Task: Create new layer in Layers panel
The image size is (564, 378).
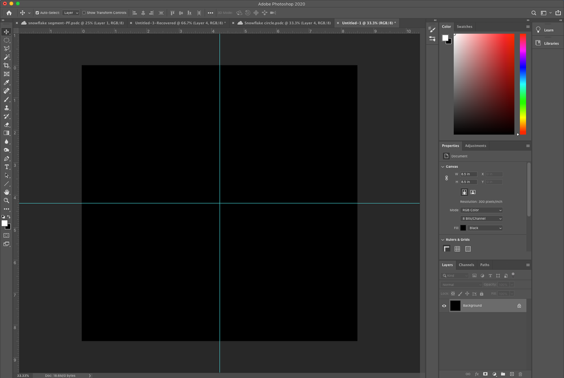Action: [511, 374]
